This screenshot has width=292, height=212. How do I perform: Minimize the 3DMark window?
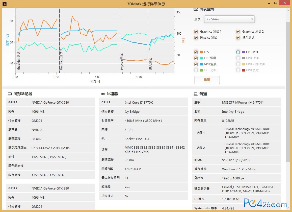269,3
